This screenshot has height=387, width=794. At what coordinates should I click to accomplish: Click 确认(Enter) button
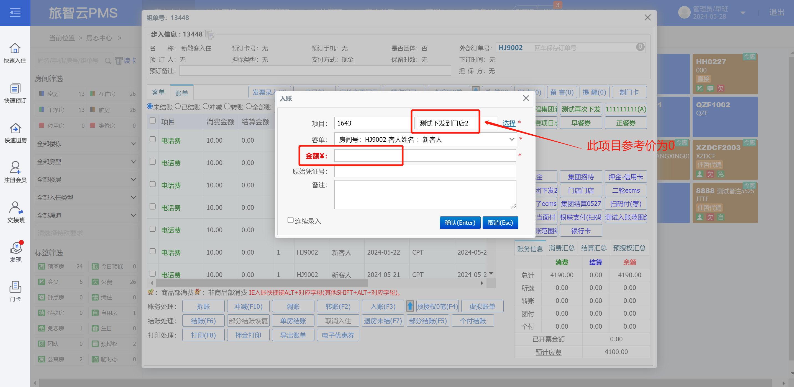[460, 223]
